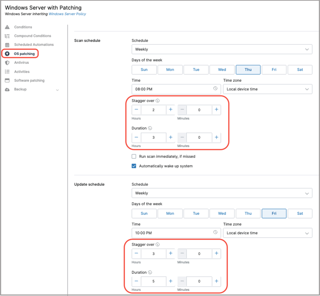
Task: Click the Backup cloud icon
Action: (x=7, y=89)
